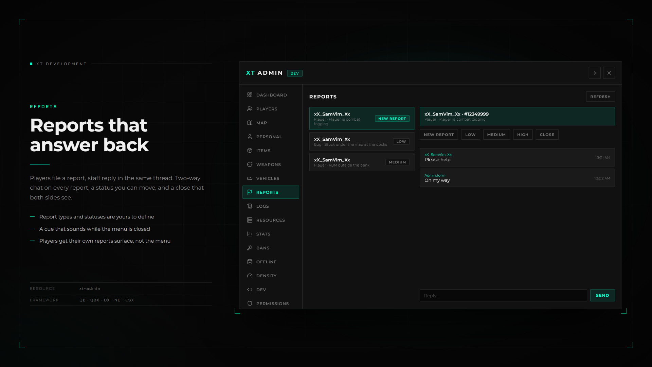Open the combat logging report
The height and width of the screenshot is (367, 652).
coord(362,119)
